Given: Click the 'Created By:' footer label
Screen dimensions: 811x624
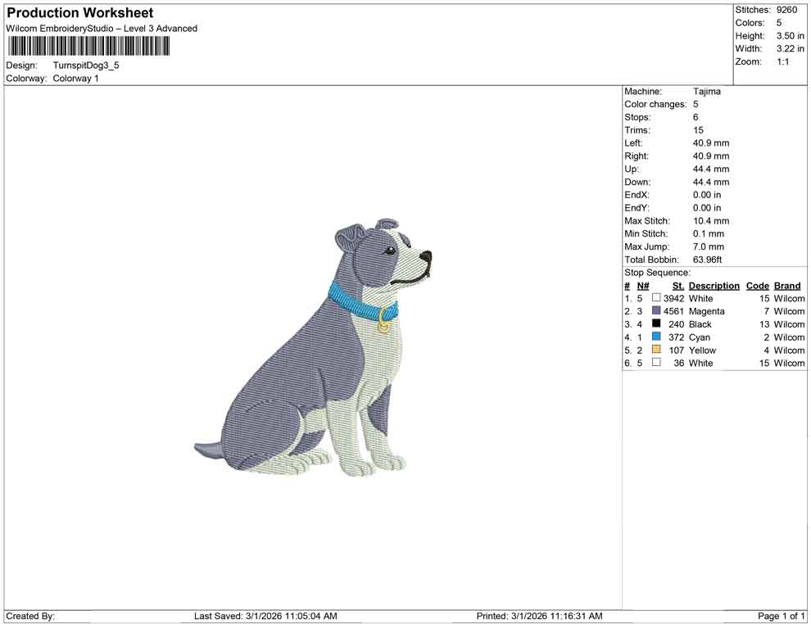Looking at the screenshot, I should [x=30, y=617].
